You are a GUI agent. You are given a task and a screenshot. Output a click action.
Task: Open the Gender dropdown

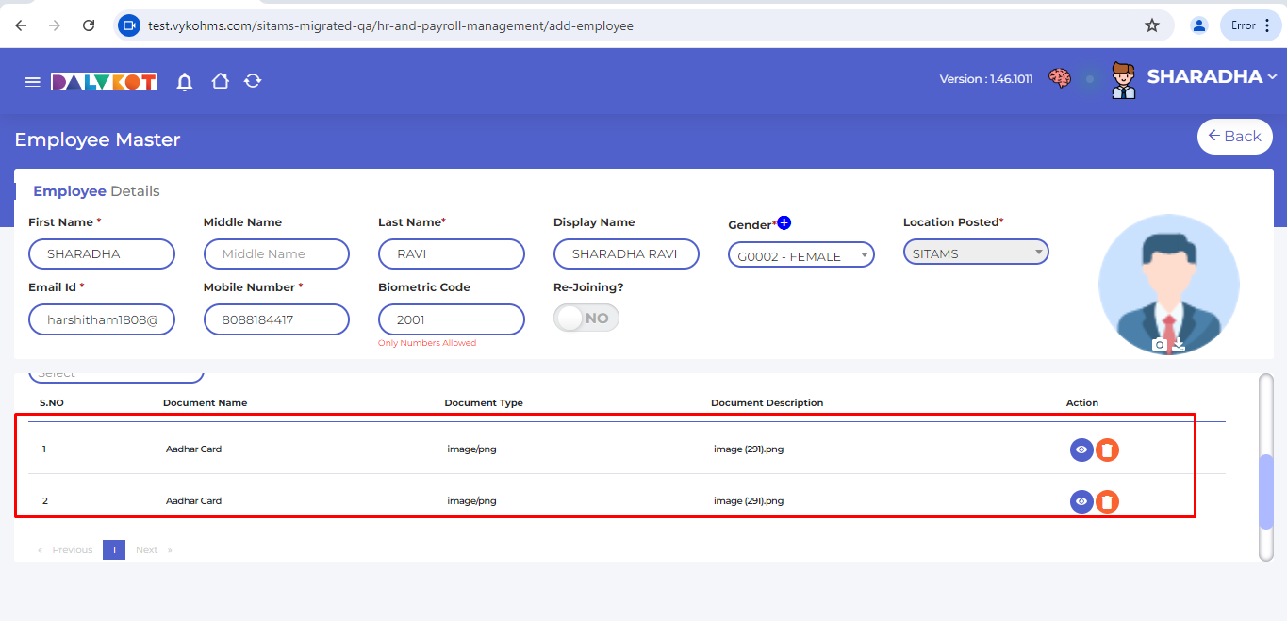pyautogui.click(x=800, y=255)
